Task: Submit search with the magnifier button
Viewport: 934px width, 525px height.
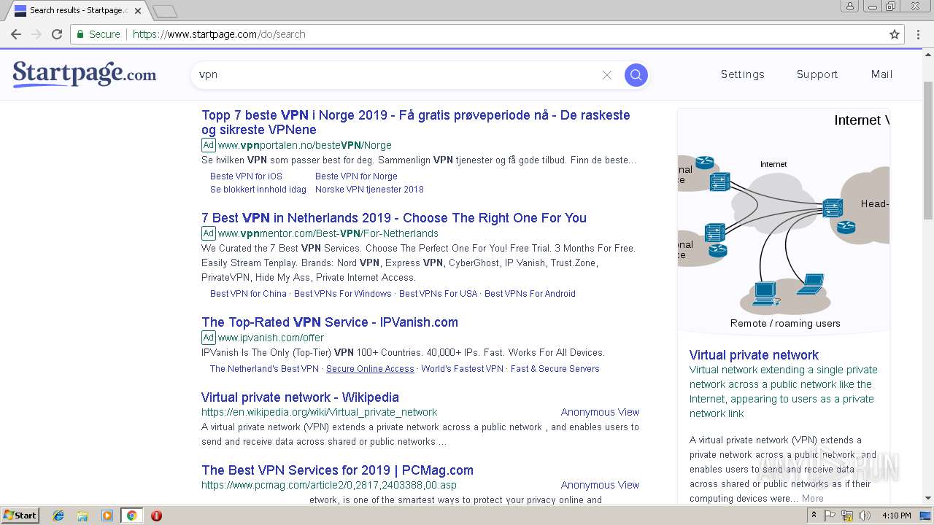Action: point(636,74)
